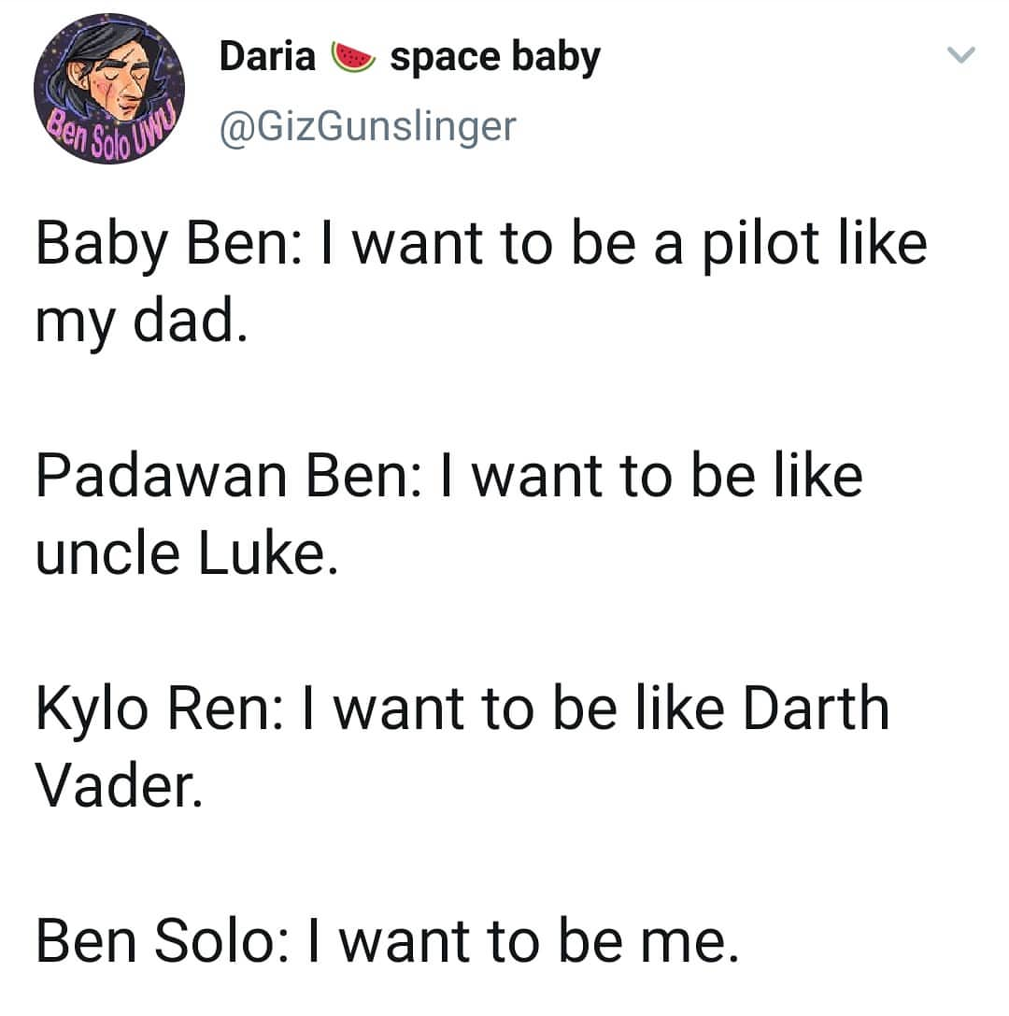The width and height of the screenshot is (1009, 1016).
Task: Select the "Kylo Ren:" label
Action: (160, 710)
